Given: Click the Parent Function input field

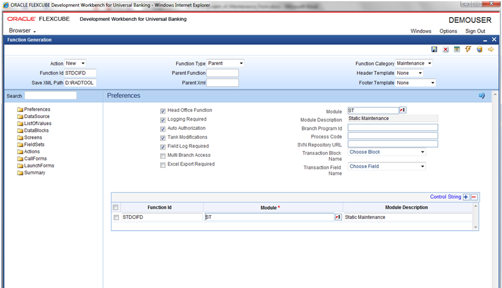Looking at the screenshot, I should tap(222, 73).
